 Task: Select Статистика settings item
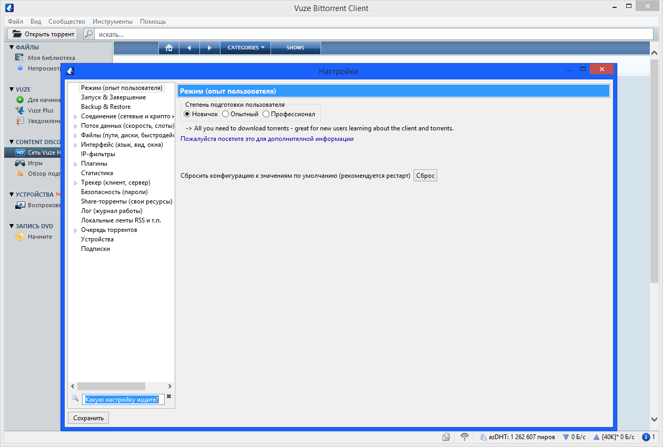click(97, 173)
